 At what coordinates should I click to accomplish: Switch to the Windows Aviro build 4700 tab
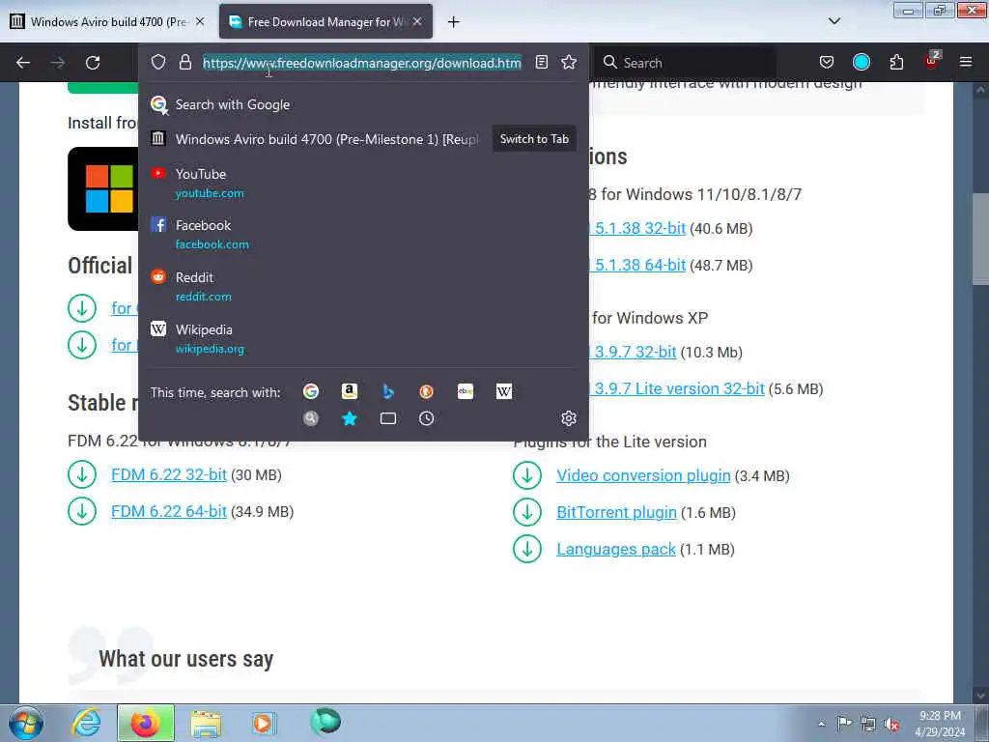pyautogui.click(x=107, y=22)
